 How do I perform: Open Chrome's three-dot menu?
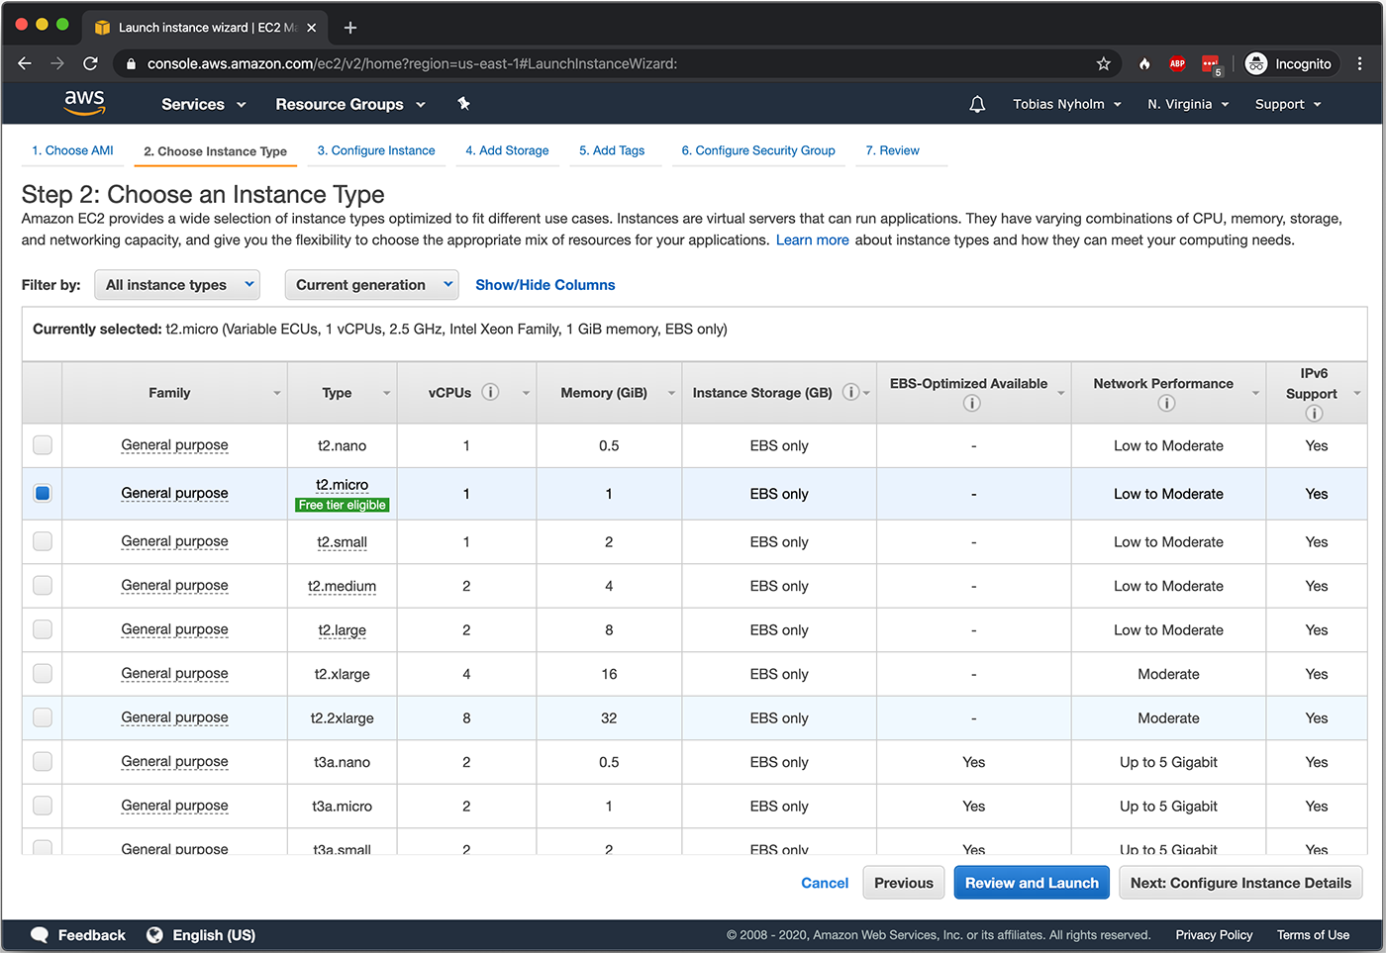[1360, 63]
